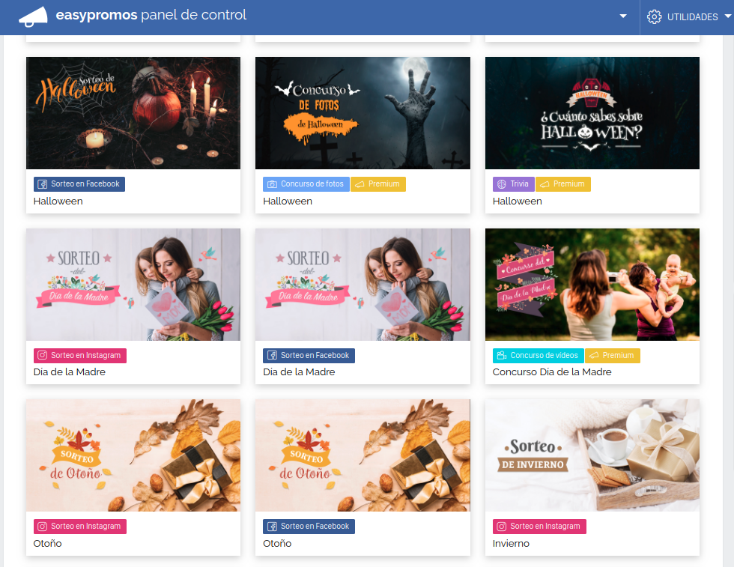Click the easypromos megaphone logo icon
This screenshot has height=567, width=734.
[x=32, y=16]
